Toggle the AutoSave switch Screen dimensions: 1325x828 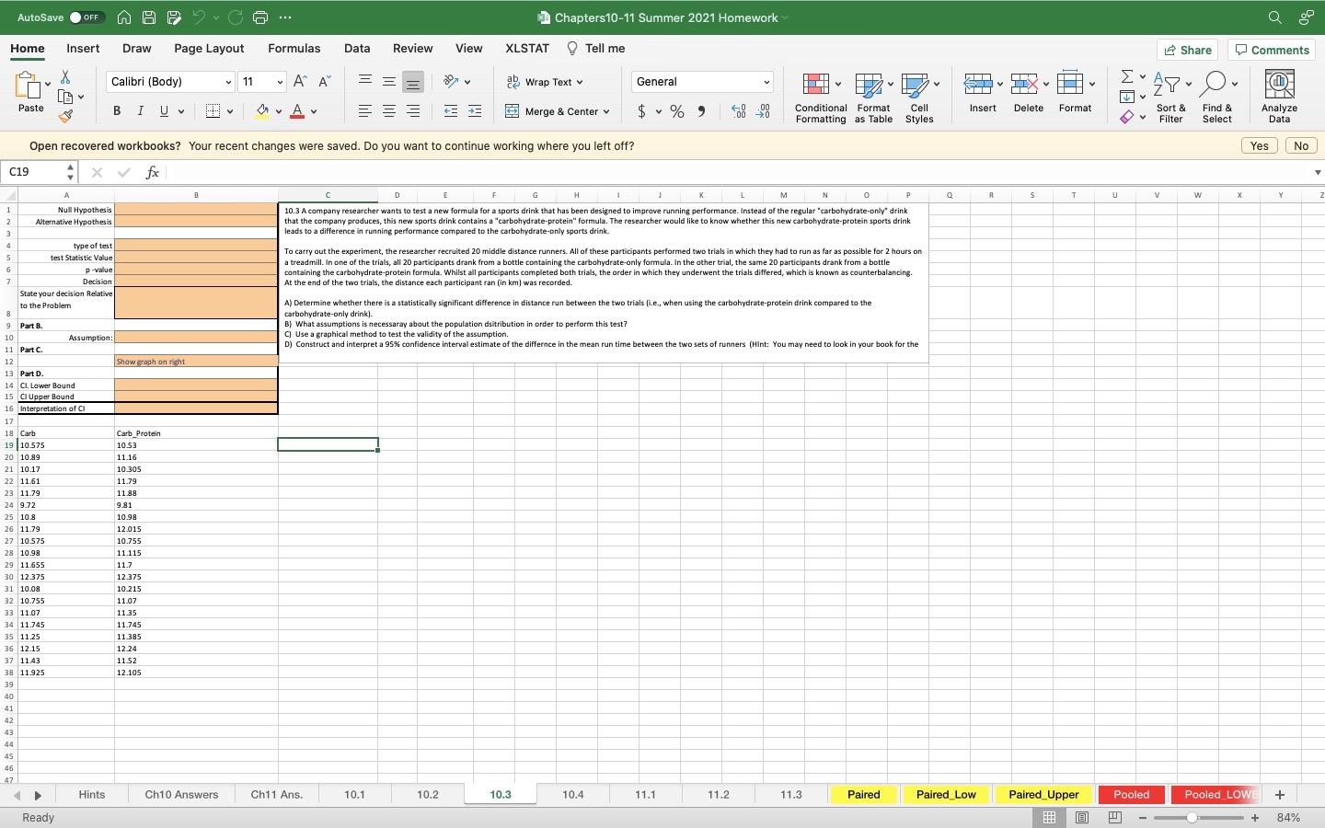[x=86, y=17]
